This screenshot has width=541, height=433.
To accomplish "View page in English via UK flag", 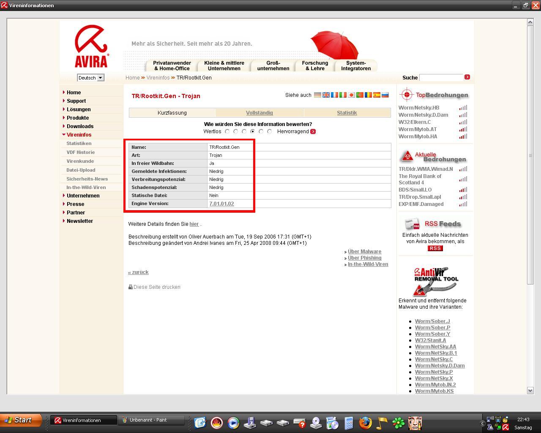I will (326, 95).
